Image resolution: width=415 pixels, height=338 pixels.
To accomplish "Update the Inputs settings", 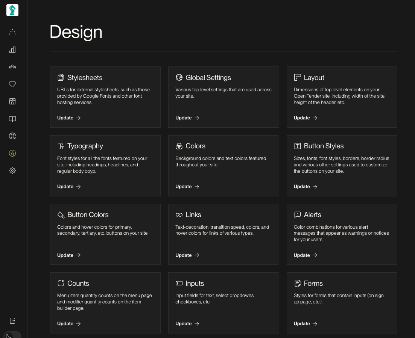I will pyautogui.click(x=187, y=324).
